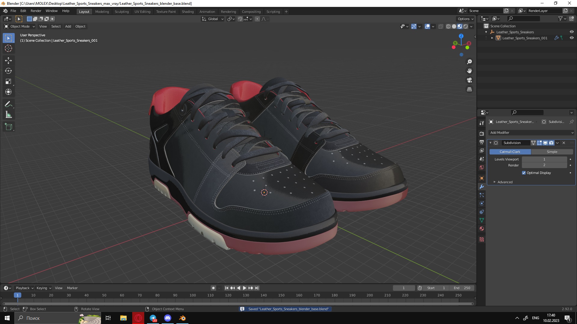The height and width of the screenshot is (324, 577).
Task: Open Object properties tab
Action: click(x=482, y=178)
